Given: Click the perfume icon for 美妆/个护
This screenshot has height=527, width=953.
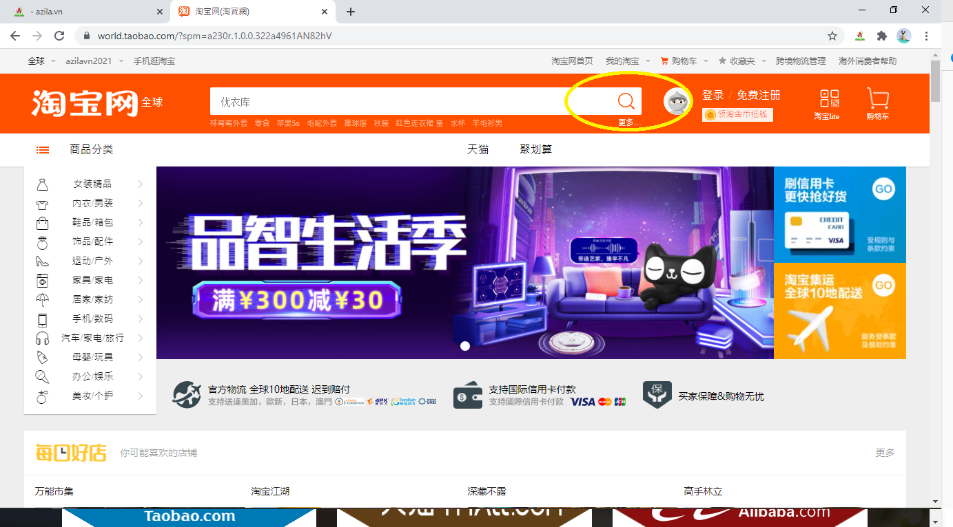Looking at the screenshot, I should tap(42, 396).
